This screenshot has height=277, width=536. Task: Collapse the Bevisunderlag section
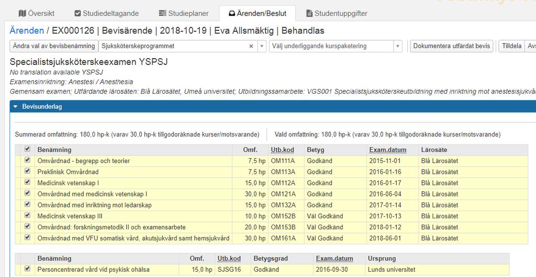click(15, 107)
